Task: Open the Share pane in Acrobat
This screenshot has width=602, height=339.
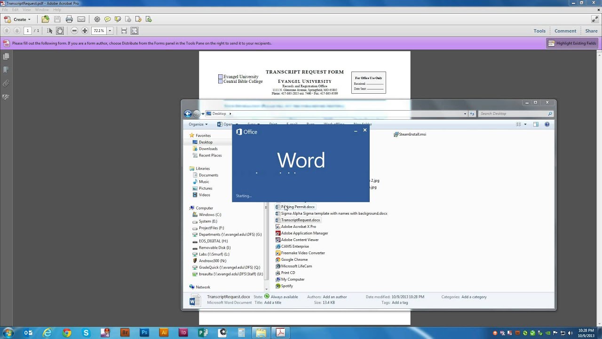Action: click(x=591, y=31)
